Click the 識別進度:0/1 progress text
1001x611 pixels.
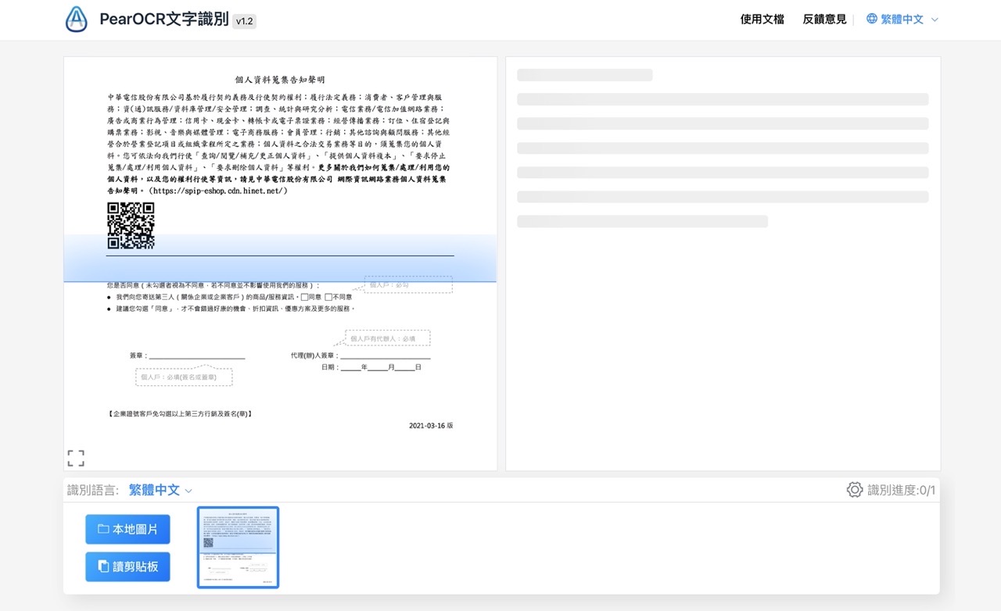(x=902, y=490)
